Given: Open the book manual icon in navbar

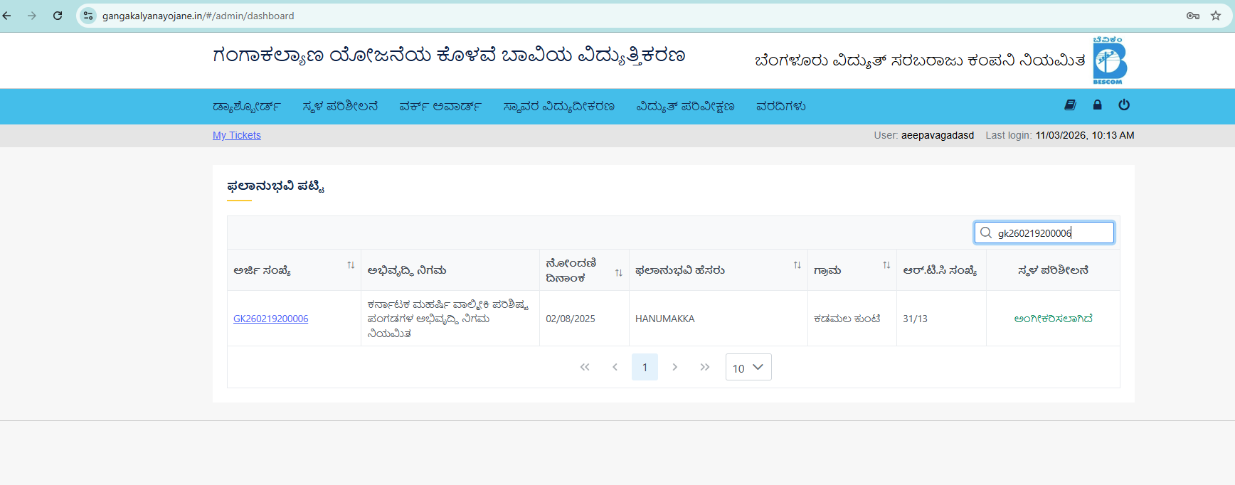Looking at the screenshot, I should tap(1070, 105).
